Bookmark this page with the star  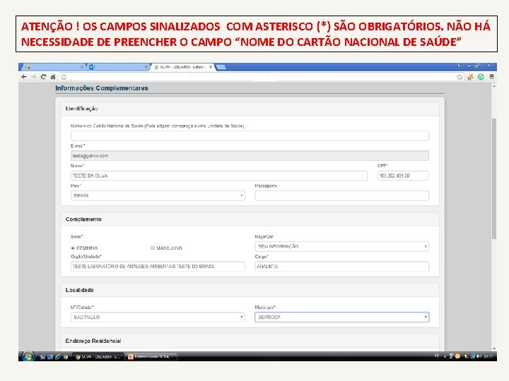tap(460, 77)
